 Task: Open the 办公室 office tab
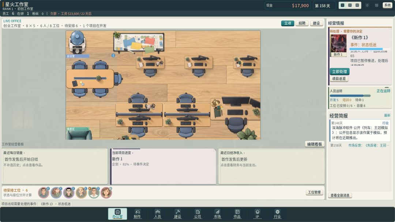[117, 214]
